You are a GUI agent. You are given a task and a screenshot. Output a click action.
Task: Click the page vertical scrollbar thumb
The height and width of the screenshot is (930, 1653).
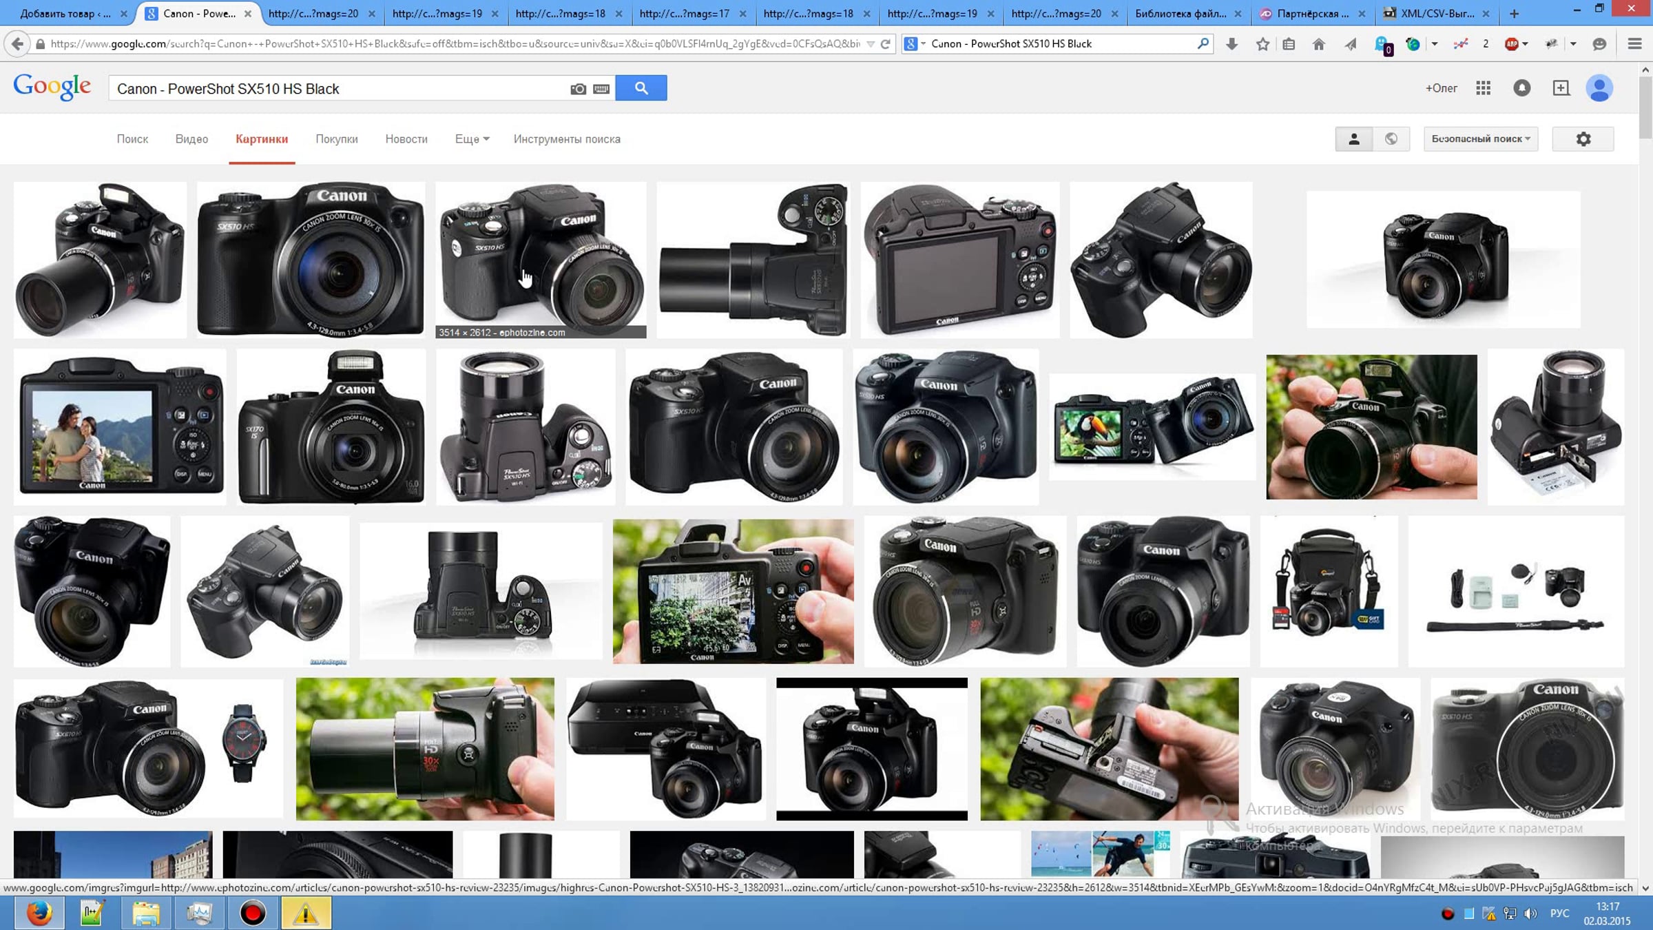[x=1645, y=107]
